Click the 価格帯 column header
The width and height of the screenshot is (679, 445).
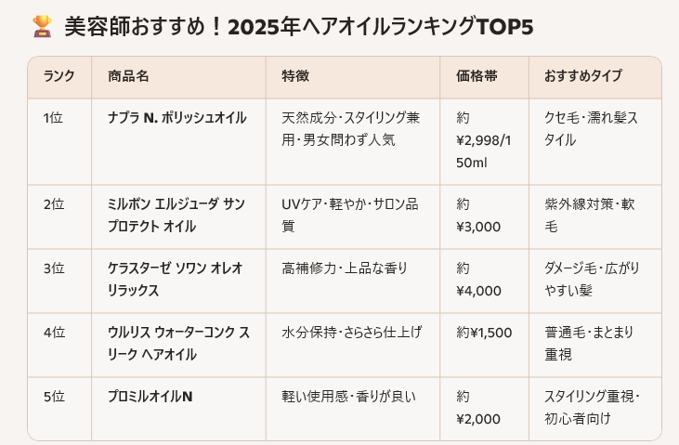tap(477, 76)
